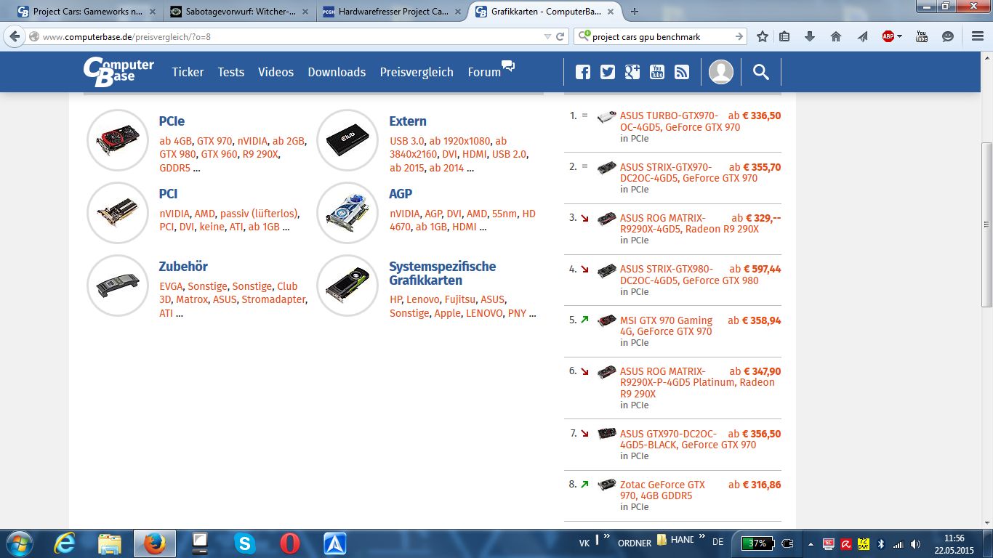This screenshot has width=993, height=558.
Task: Open Ticker navigation menu item
Action: 188,72
